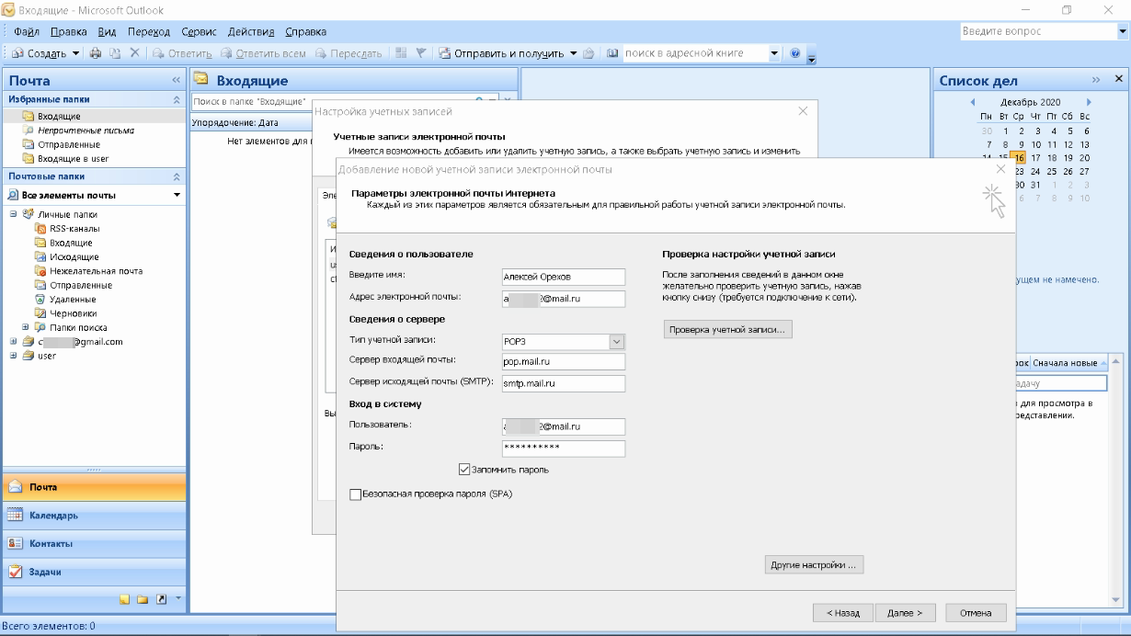Expand the Папки поиска tree node
The height and width of the screenshot is (636, 1131).
tap(26, 327)
